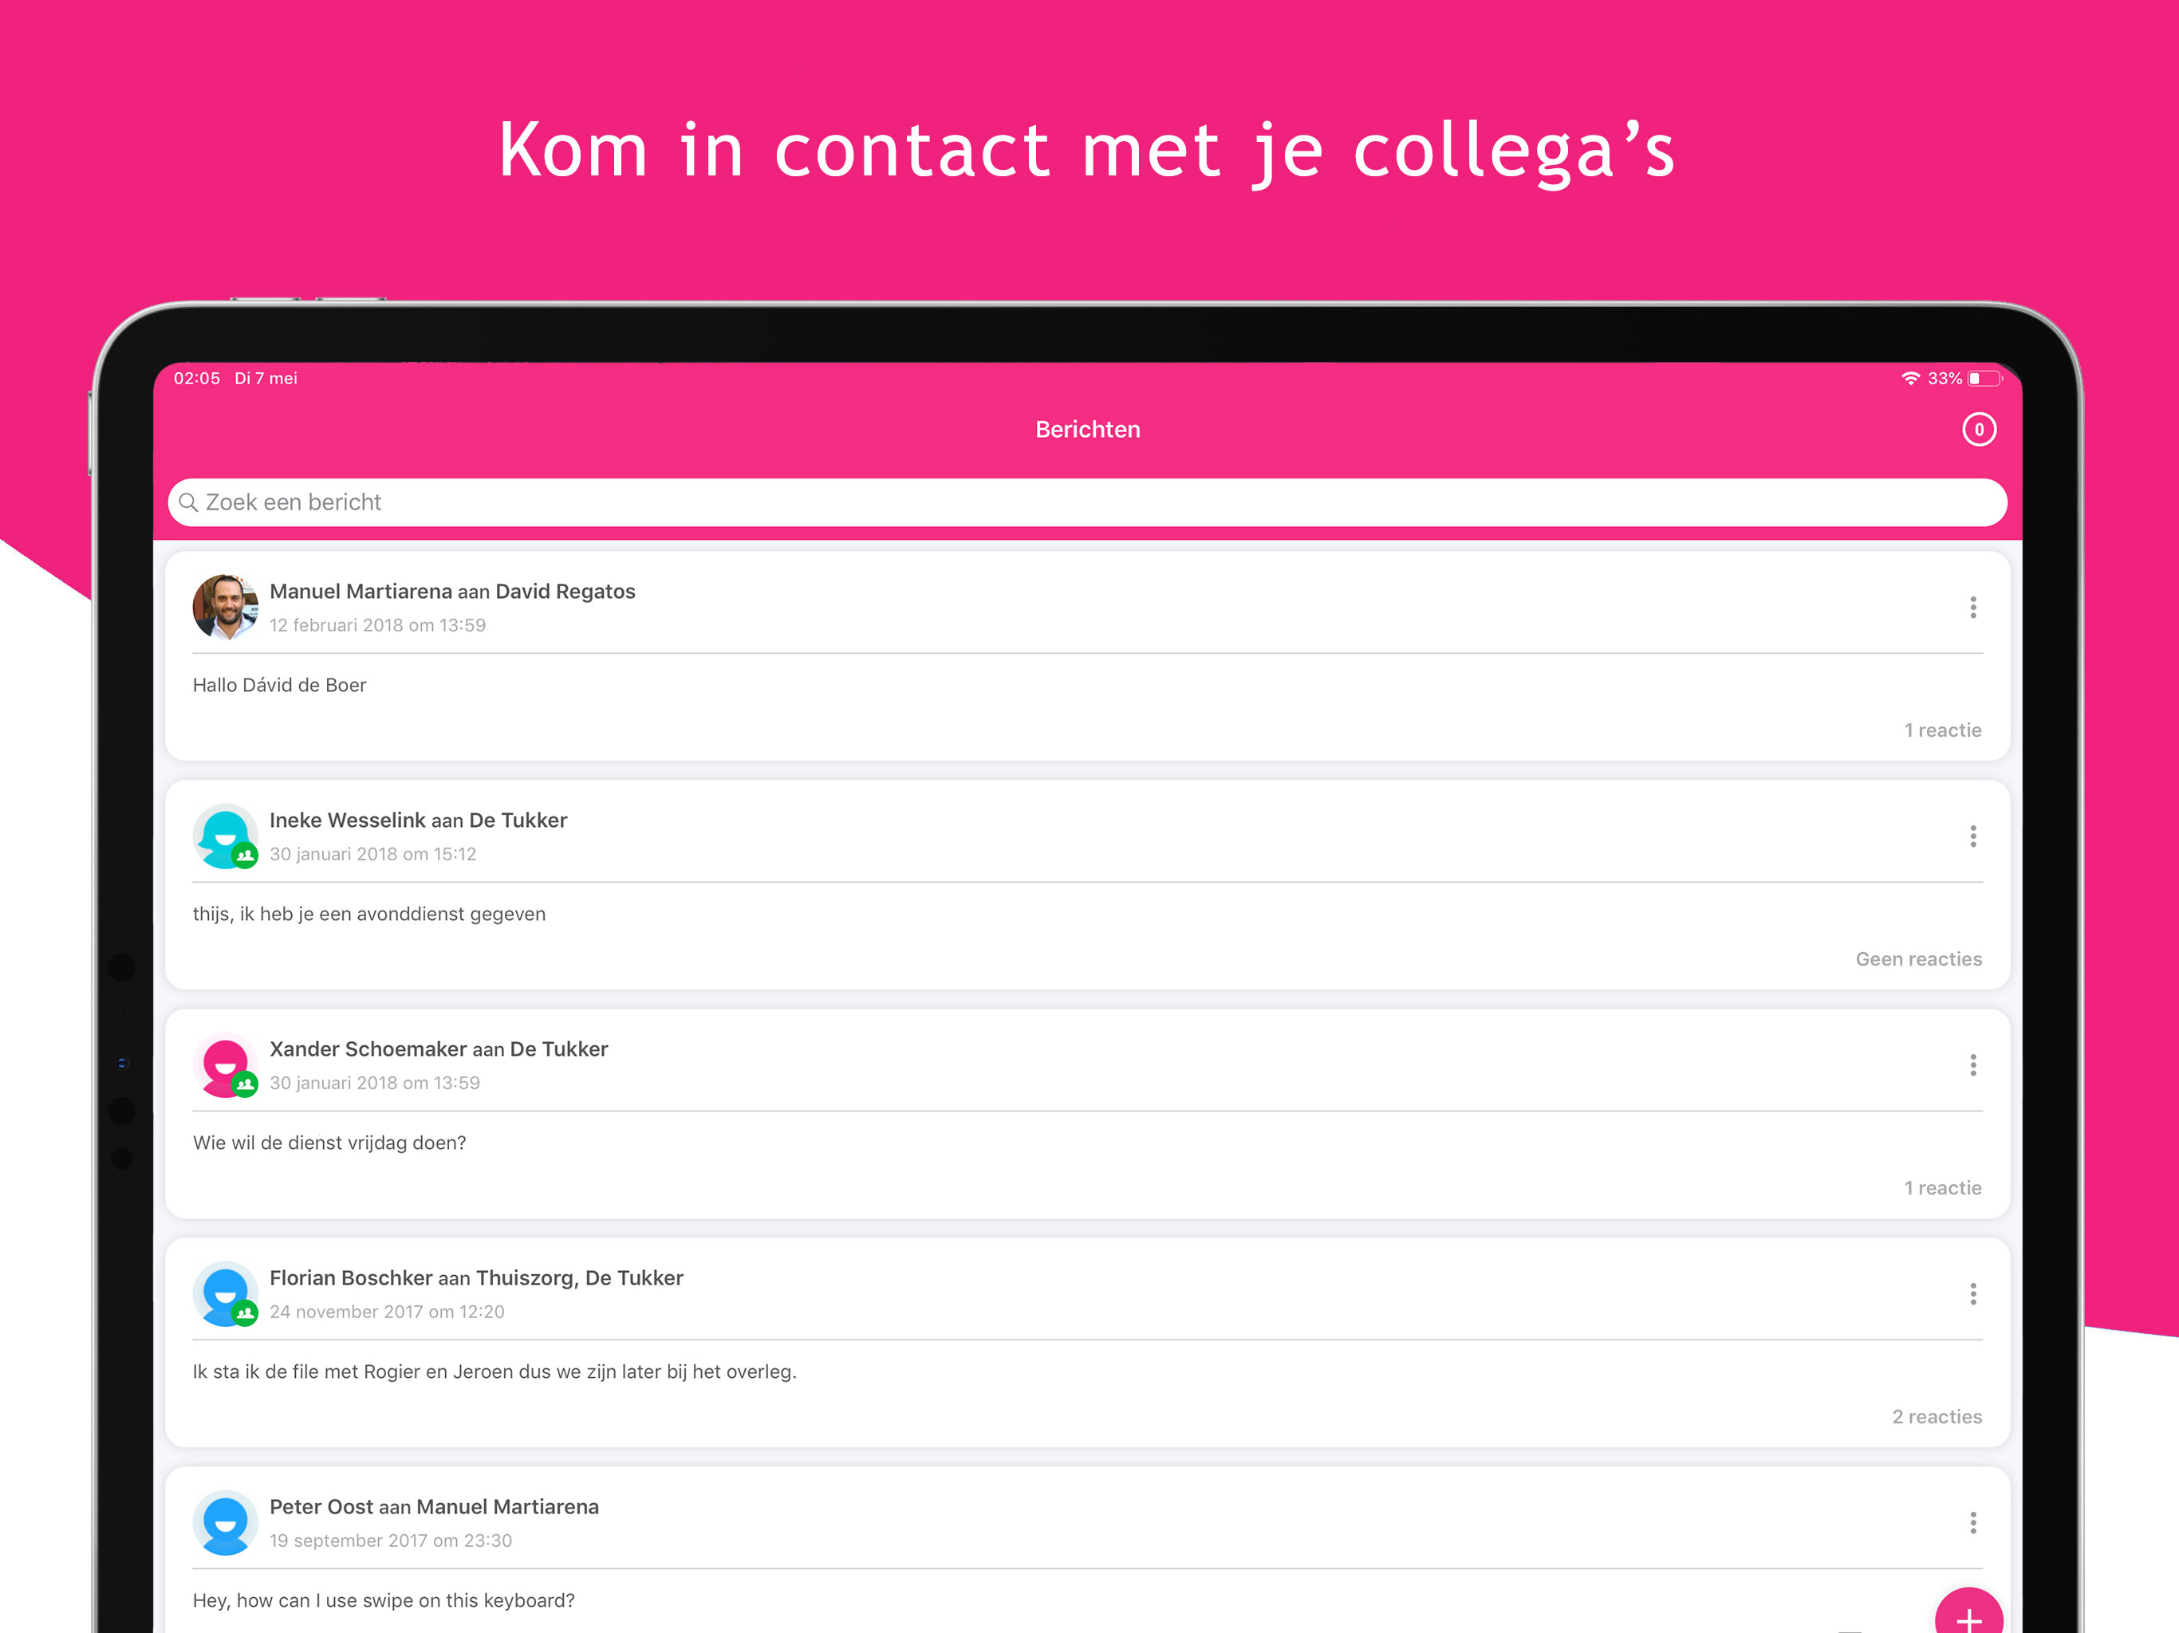
Task: View 1 reactie on Wie wil de dienst
Action: coord(1941,1188)
